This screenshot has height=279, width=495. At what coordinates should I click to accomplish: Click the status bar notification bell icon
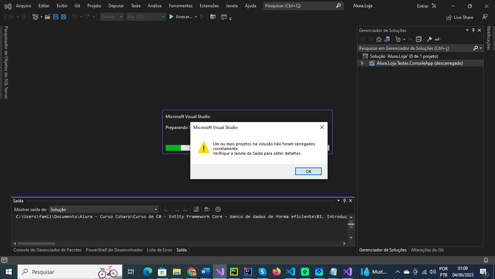pyautogui.click(x=486, y=260)
